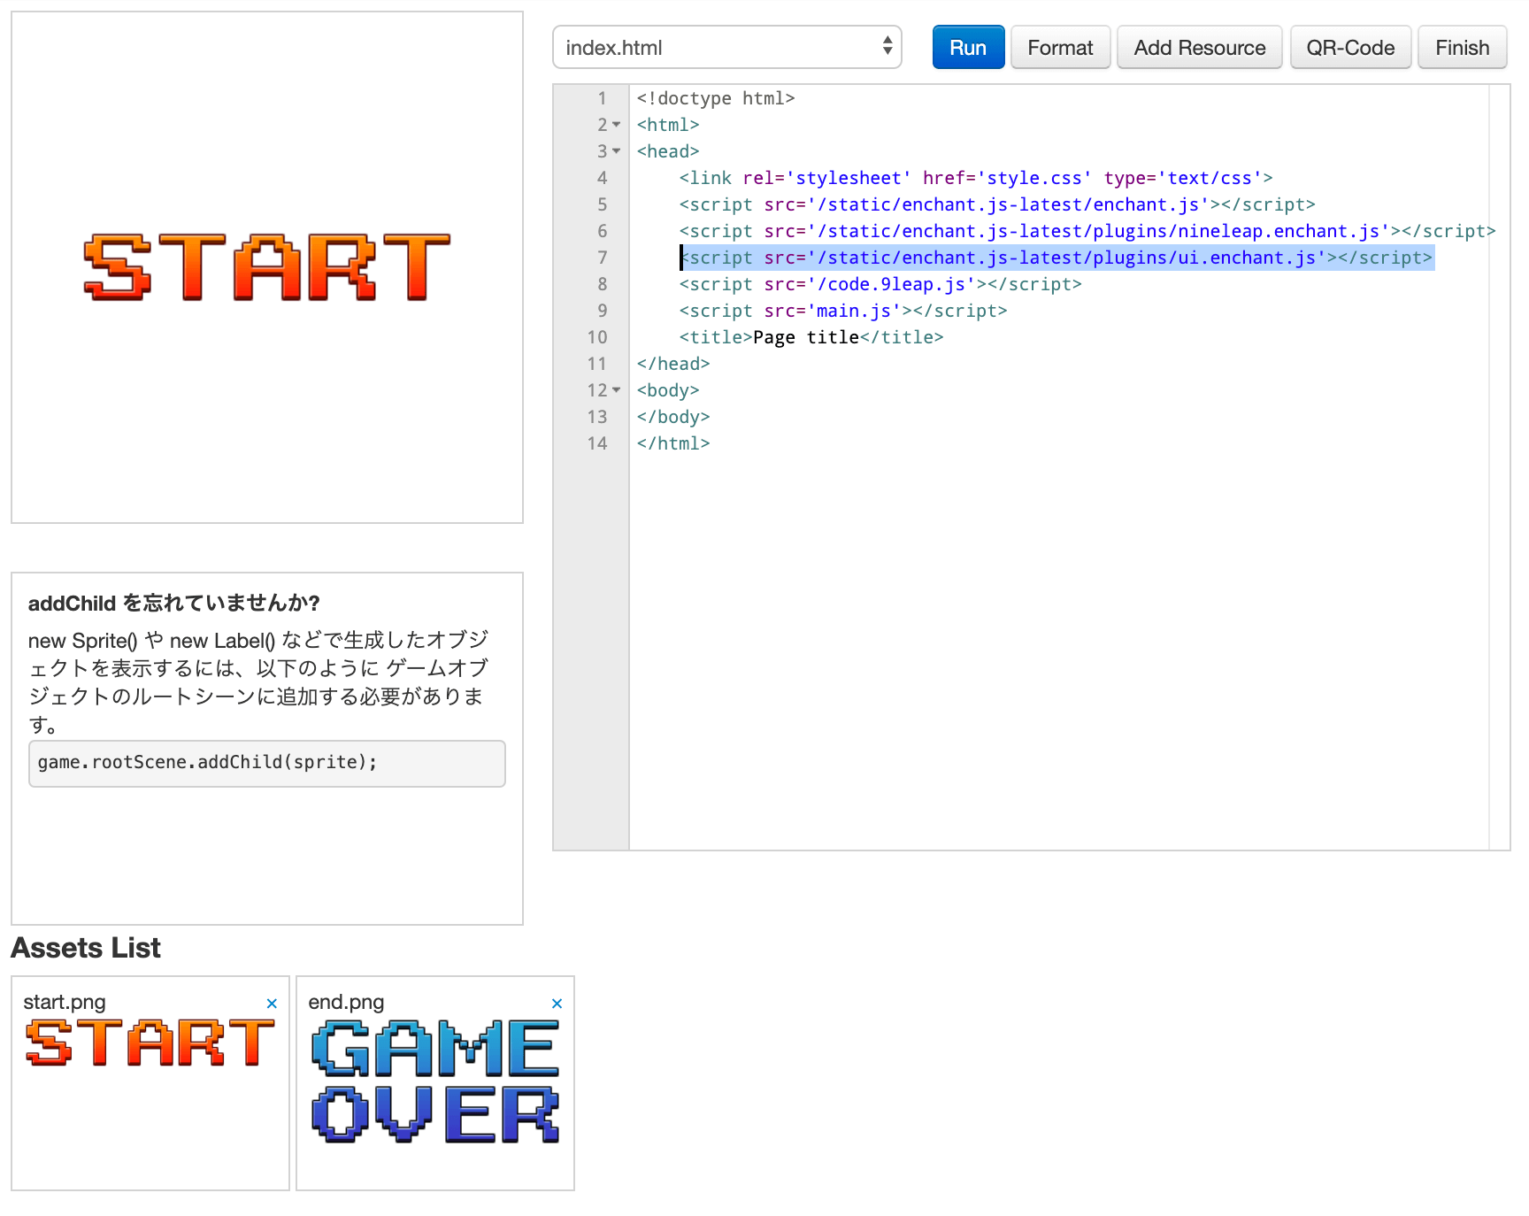
Task: Click the Assets List heading
Action: coord(86,948)
